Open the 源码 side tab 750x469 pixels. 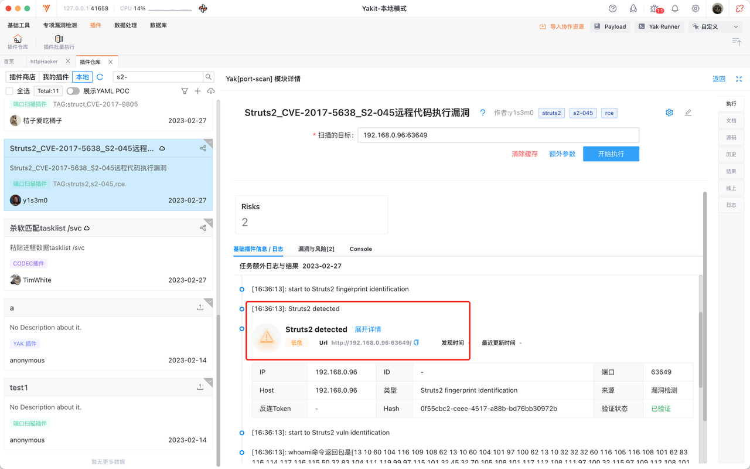tap(731, 138)
